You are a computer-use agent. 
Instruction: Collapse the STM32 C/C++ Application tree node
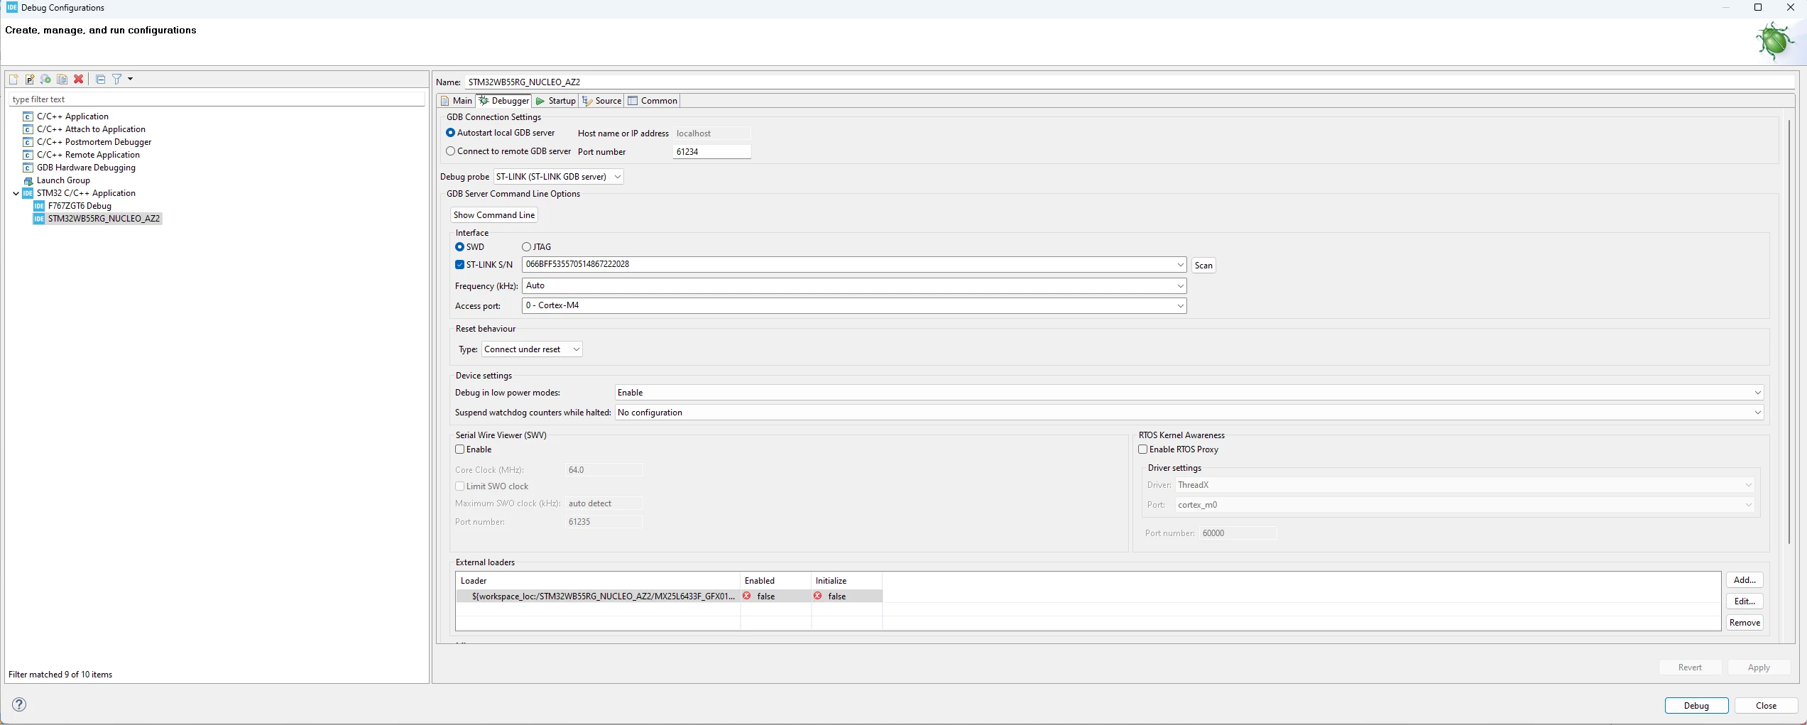[x=16, y=193]
